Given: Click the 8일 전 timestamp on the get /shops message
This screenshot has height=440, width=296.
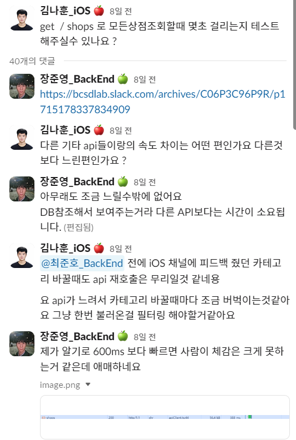Looking at the screenshot, I should [121, 11].
